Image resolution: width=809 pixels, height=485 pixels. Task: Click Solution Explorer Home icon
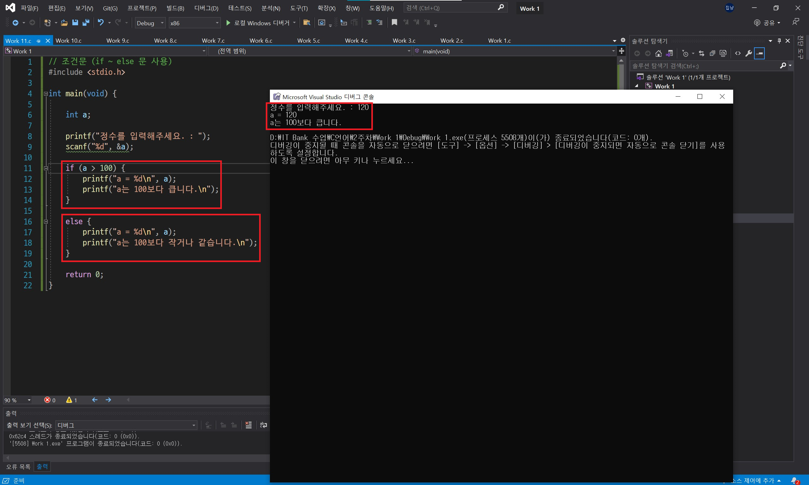click(659, 53)
